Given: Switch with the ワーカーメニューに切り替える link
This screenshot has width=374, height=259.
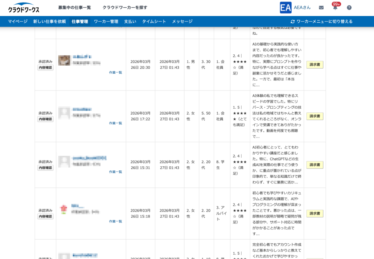Looking at the screenshot, I should pyautogui.click(x=325, y=21).
